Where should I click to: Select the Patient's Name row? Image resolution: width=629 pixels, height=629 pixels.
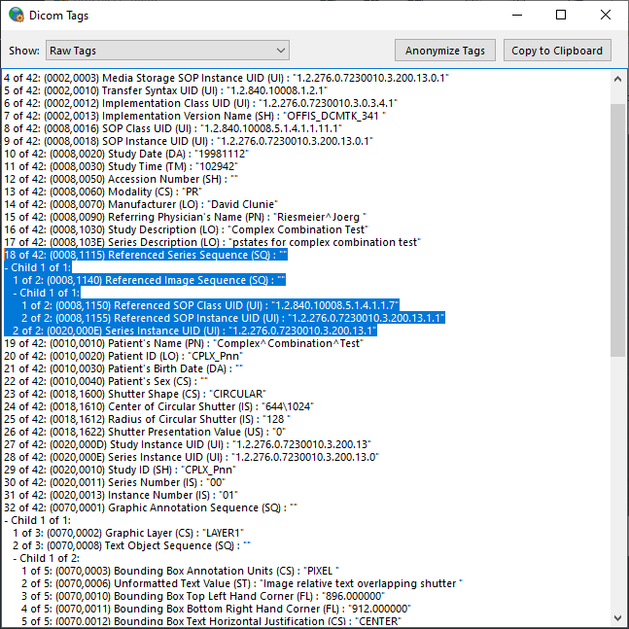184,343
